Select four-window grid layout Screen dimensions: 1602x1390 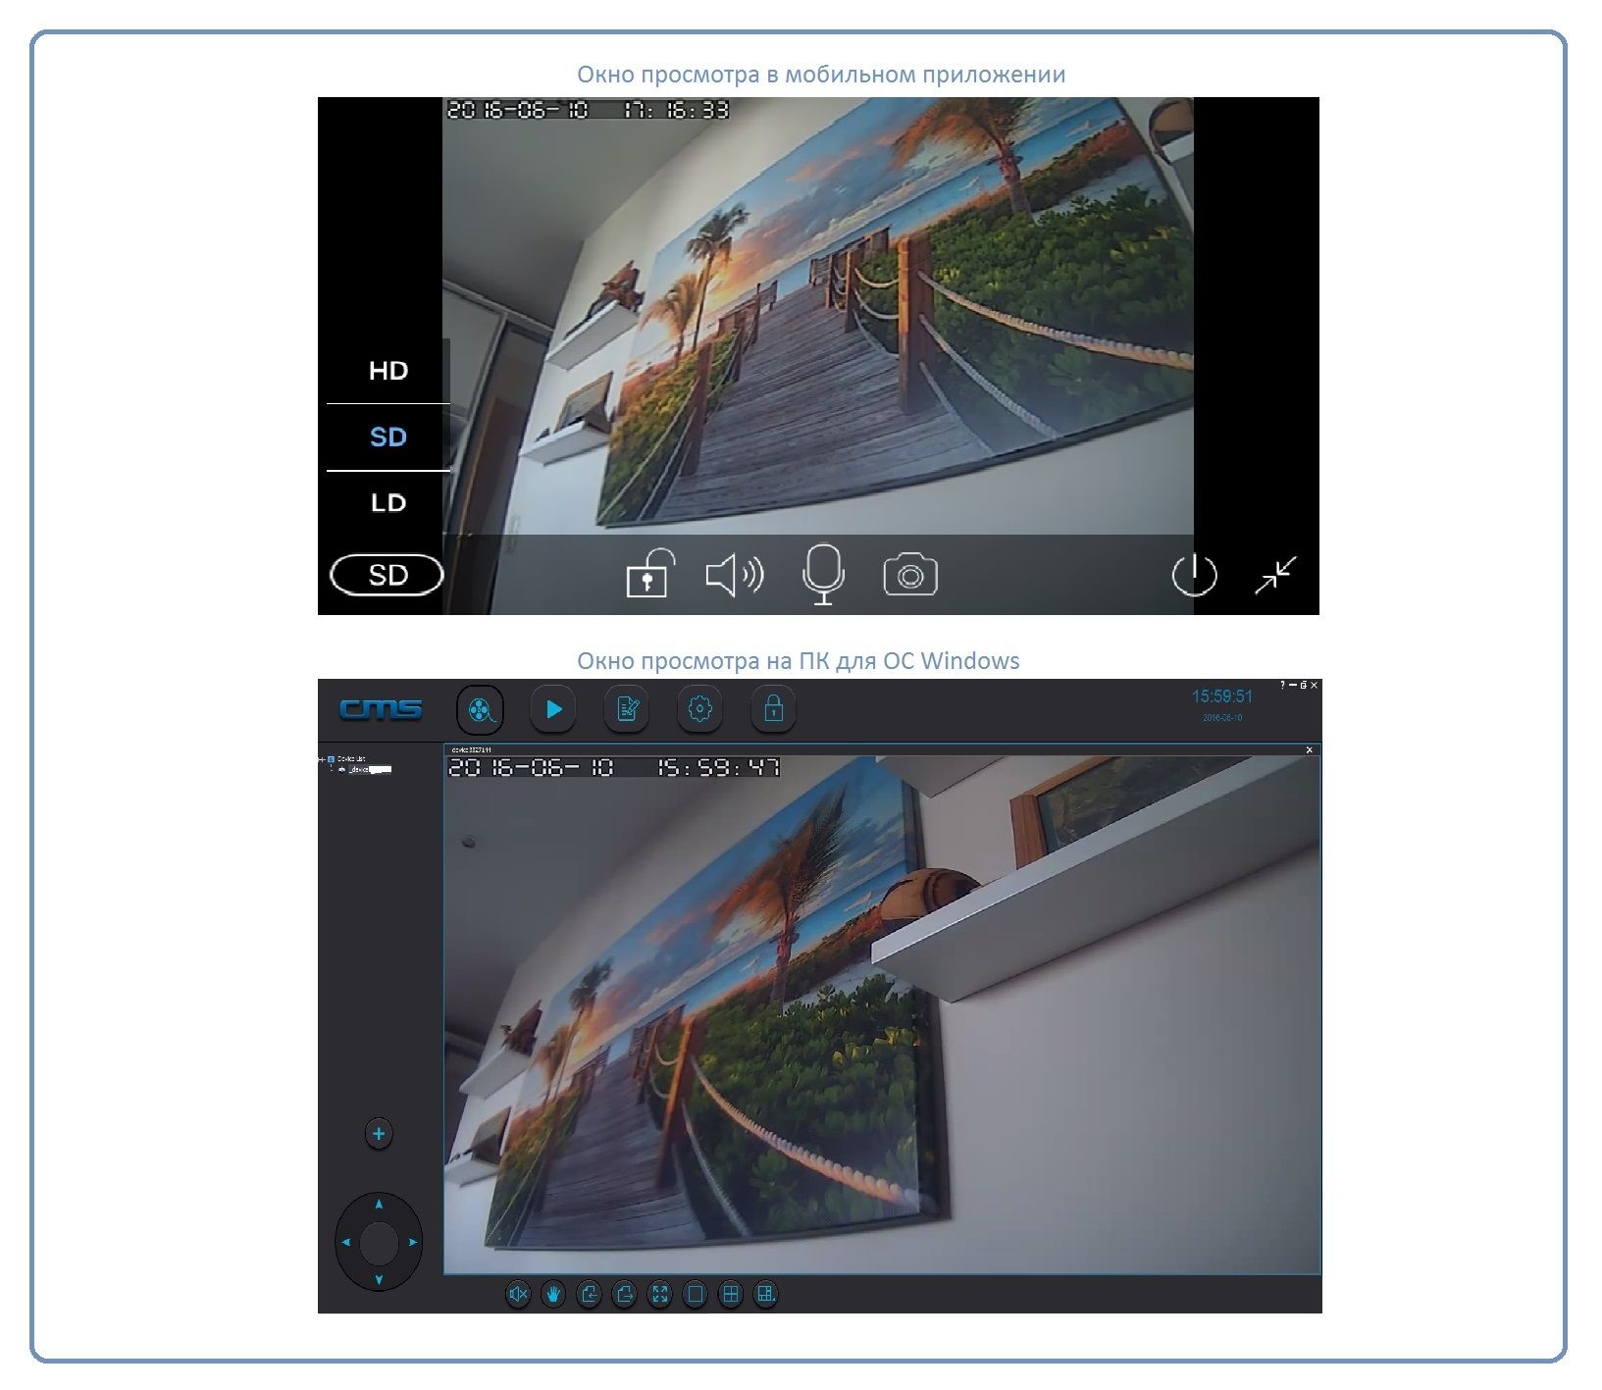(x=731, y=1295)
